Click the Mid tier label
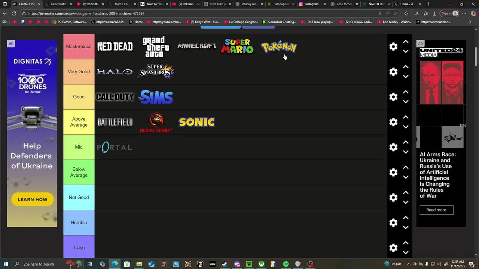 (x=79, y=147)
